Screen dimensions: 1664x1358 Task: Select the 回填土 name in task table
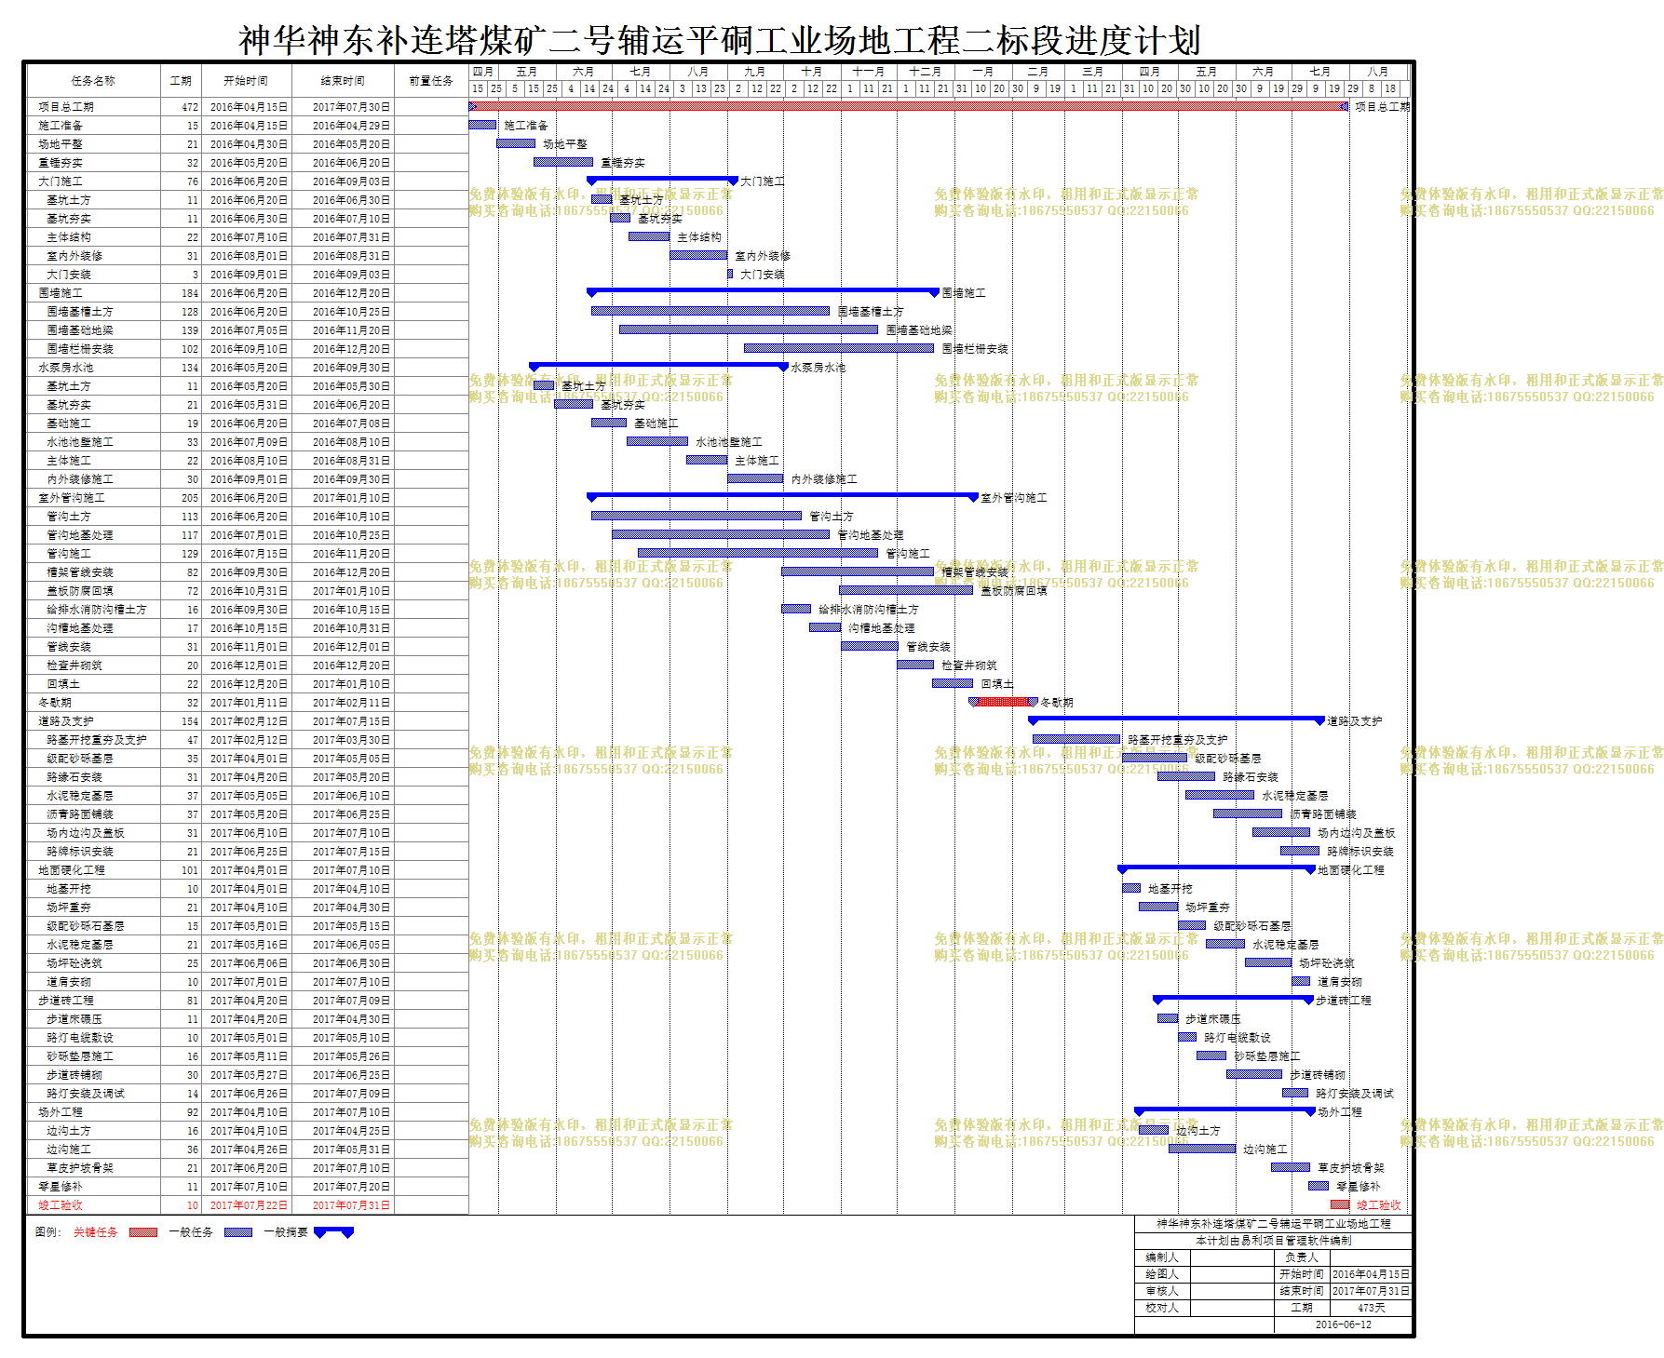pos(63,684)
